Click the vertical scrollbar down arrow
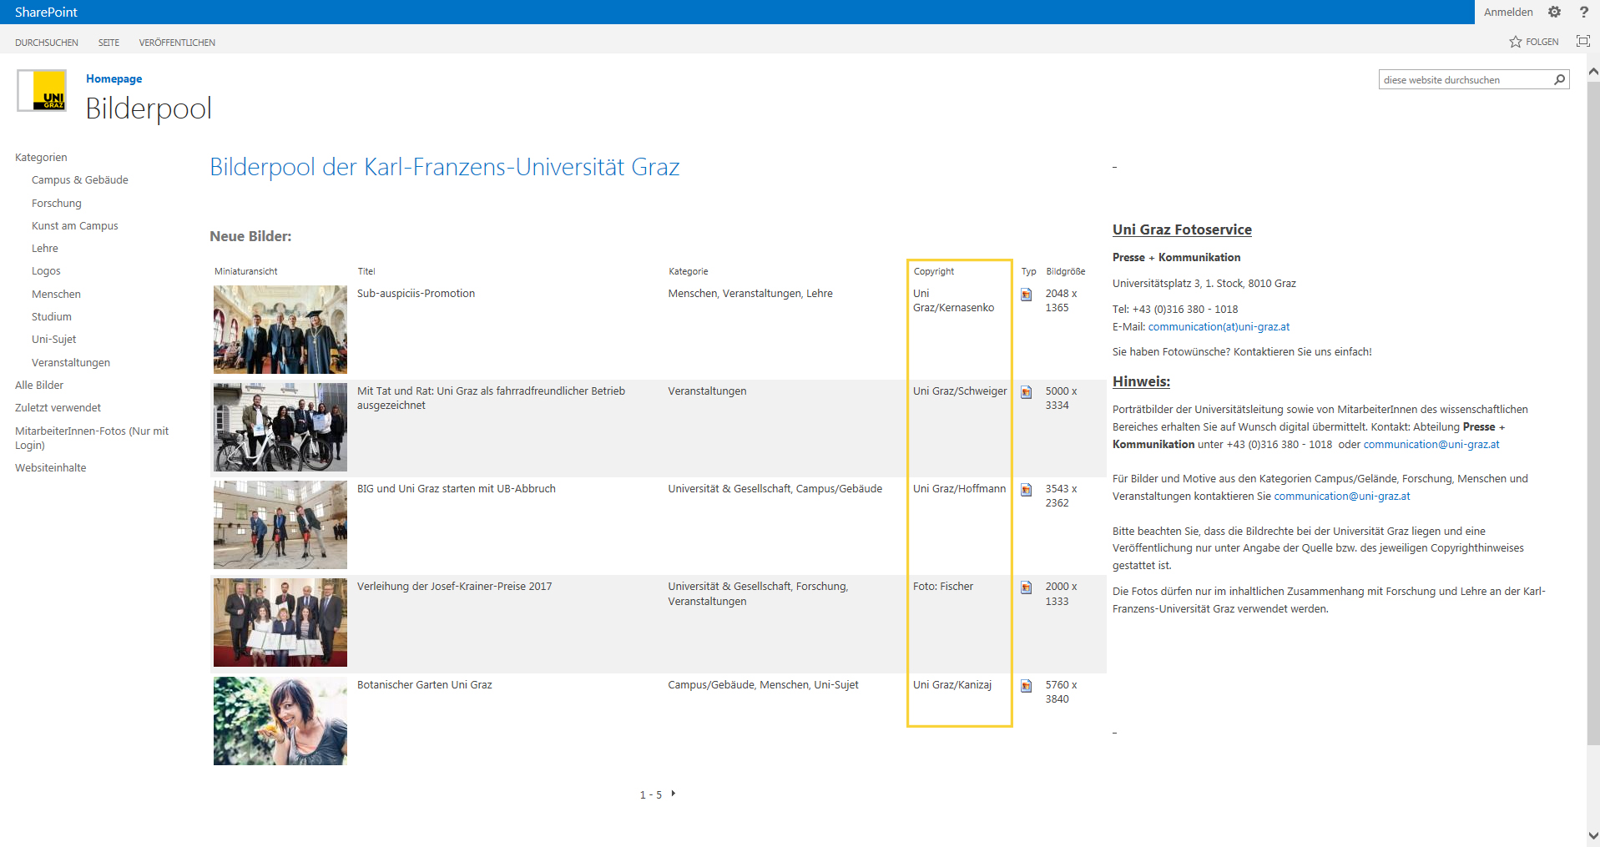 click(x=1592, y=834)
